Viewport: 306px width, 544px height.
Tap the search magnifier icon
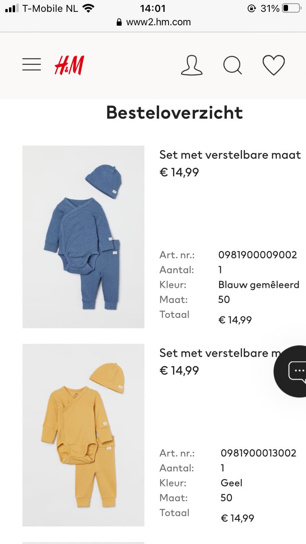pyautogui.click(x=233, y=65)
